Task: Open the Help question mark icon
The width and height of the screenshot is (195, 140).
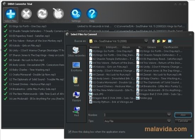Action: click(92, 14)
